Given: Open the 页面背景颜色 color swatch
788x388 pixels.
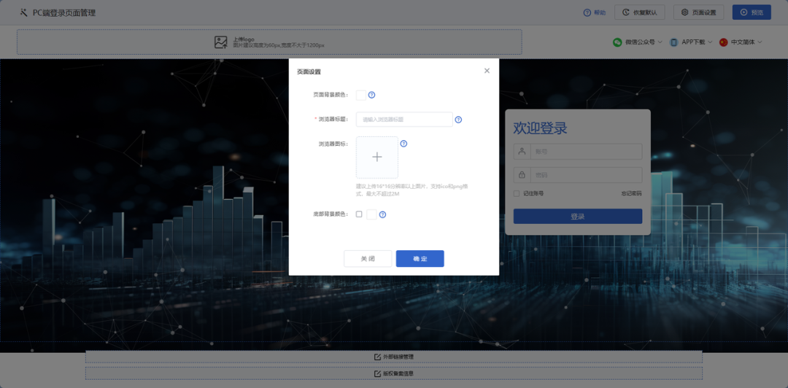Looking at the screenshot, I should coord(361,95).
